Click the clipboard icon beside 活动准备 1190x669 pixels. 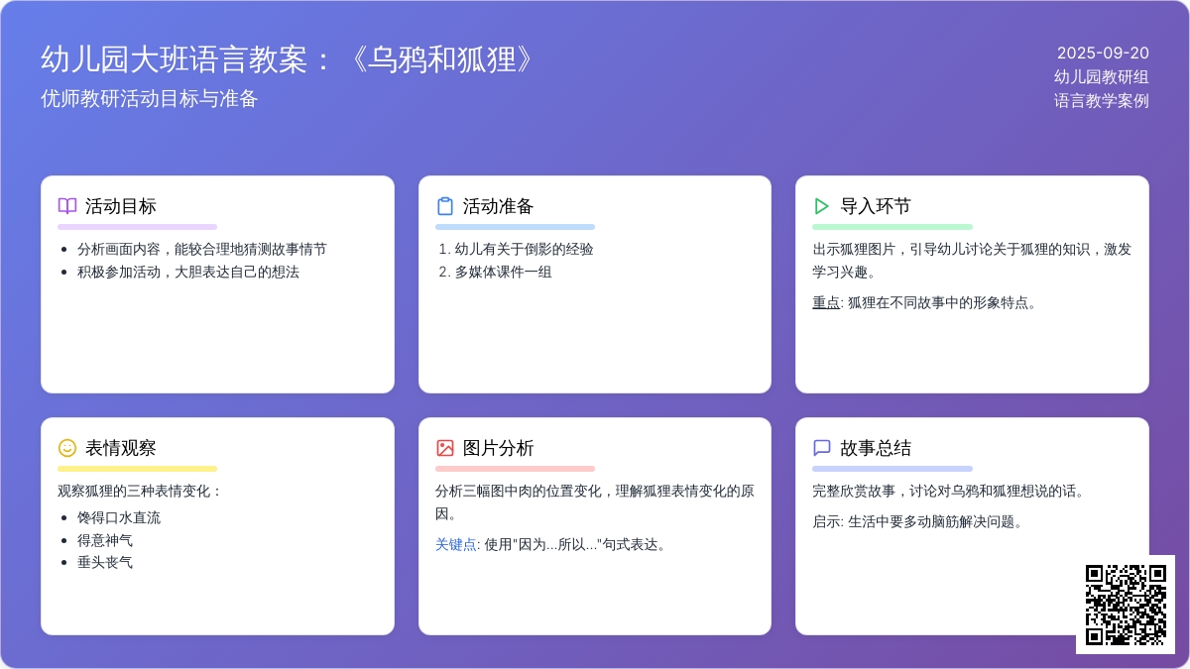pos(445,206)
